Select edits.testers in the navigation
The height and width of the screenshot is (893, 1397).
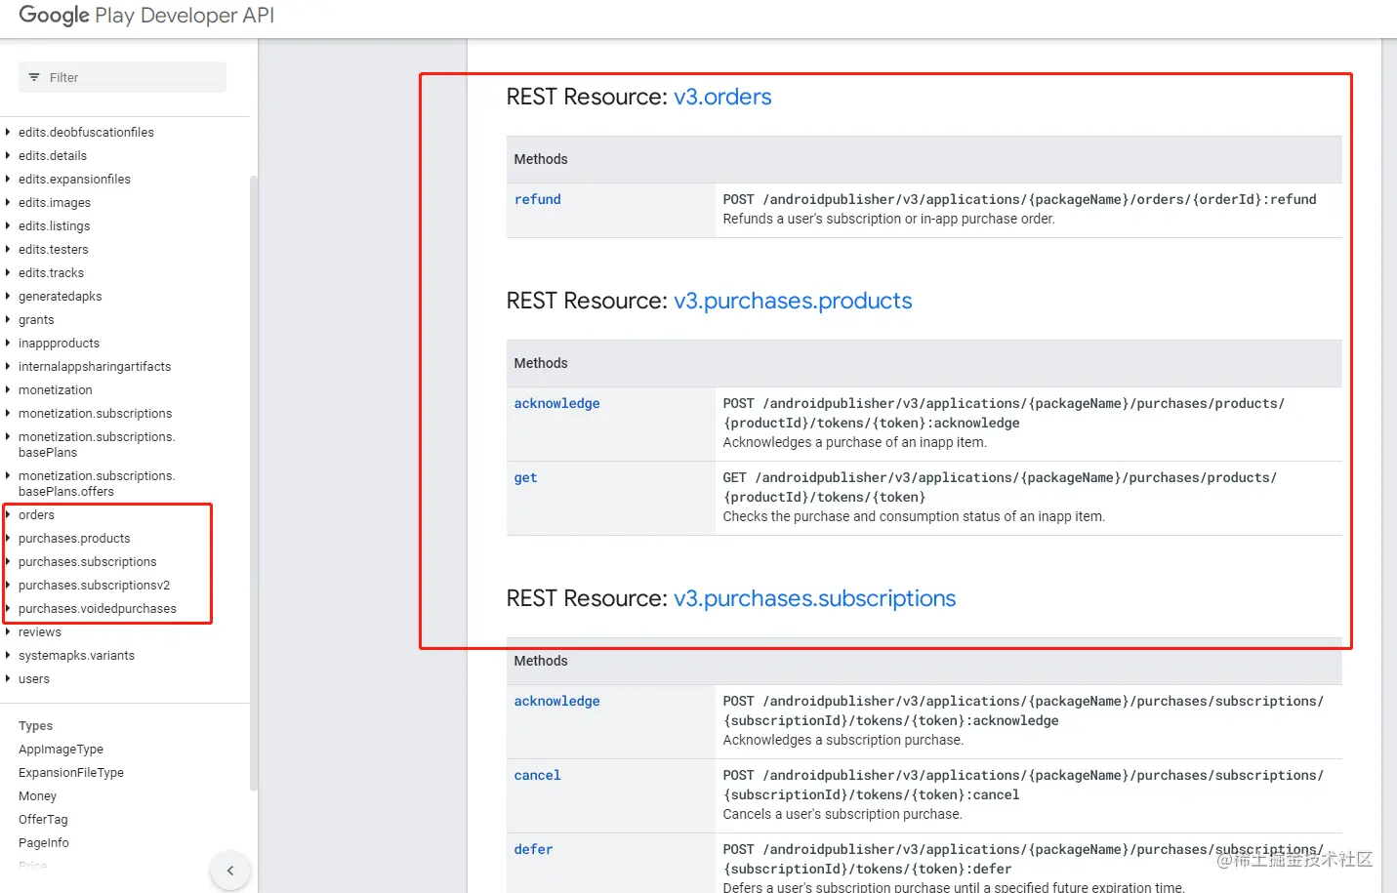pos(53,249)
